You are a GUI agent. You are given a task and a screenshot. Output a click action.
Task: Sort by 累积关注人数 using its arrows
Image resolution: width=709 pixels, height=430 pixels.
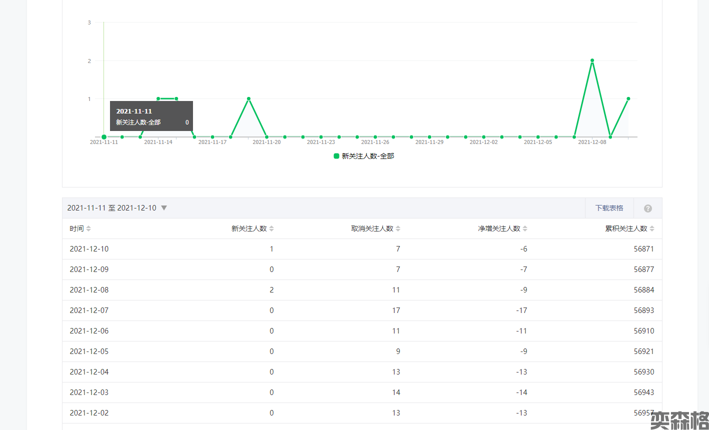652,228
